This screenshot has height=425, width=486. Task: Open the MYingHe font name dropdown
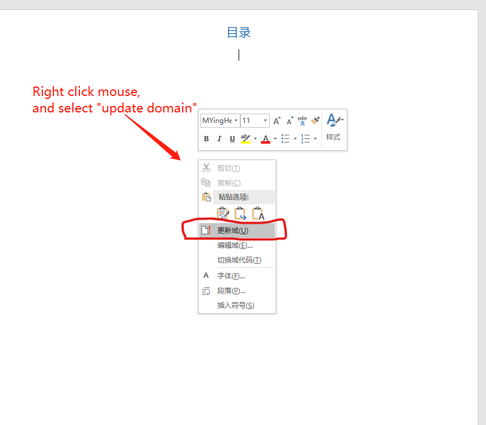click(220, 120)
